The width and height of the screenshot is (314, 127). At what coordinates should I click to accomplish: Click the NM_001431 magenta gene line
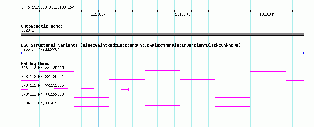coord(162,106)
